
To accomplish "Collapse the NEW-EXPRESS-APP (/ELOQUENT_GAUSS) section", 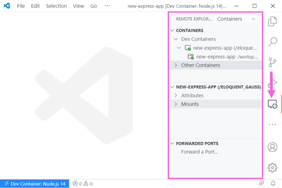I will 172,87.
